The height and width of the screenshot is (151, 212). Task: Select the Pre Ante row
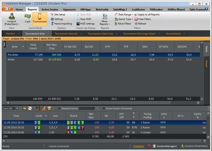click(x=103, y=55)
